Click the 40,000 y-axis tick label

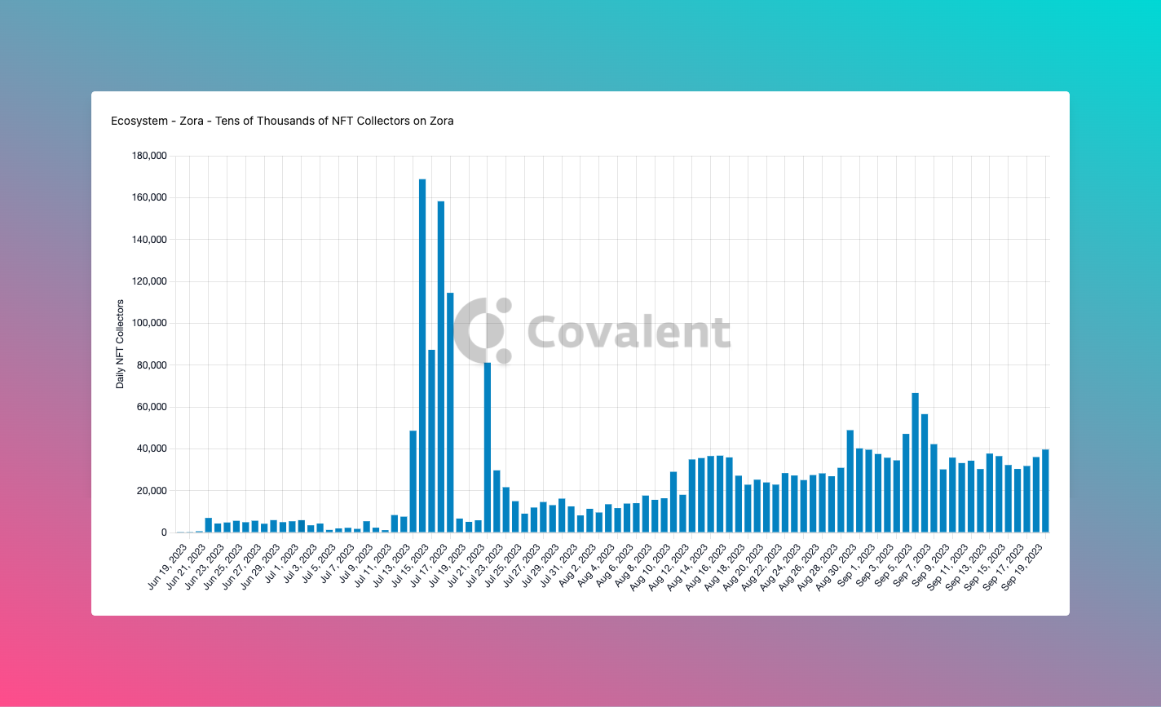tap(152, 449)
